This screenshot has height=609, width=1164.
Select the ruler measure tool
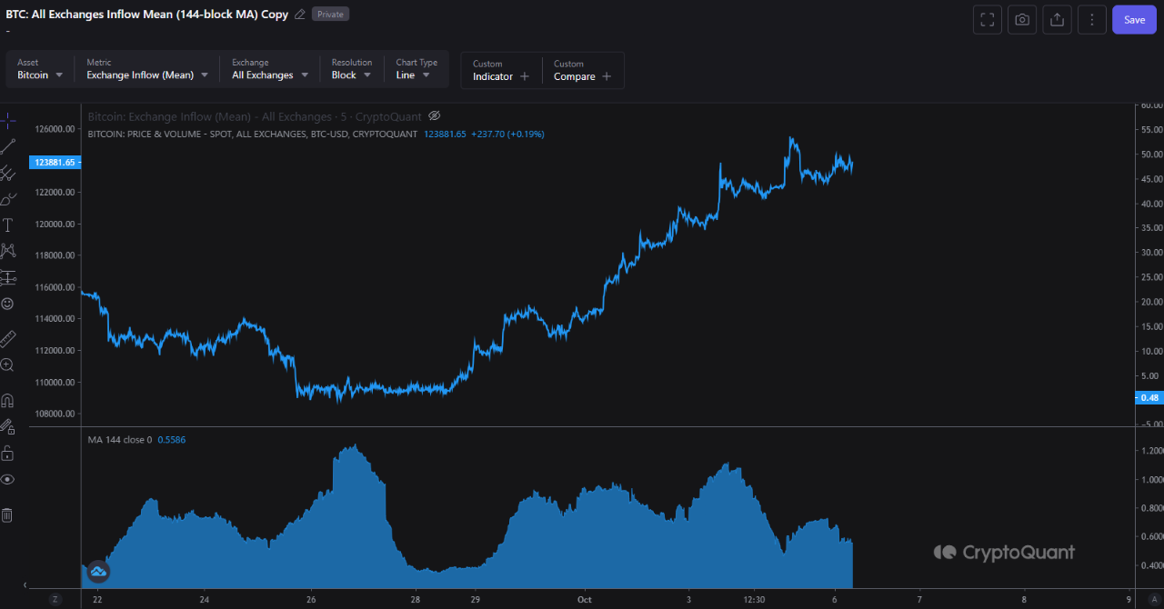pyautogui.click(x=8, y=339)
